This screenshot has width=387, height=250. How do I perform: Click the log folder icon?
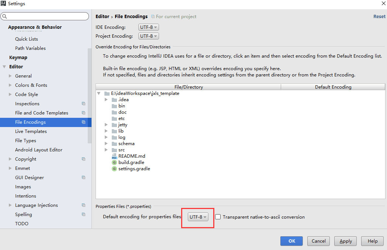114,137
